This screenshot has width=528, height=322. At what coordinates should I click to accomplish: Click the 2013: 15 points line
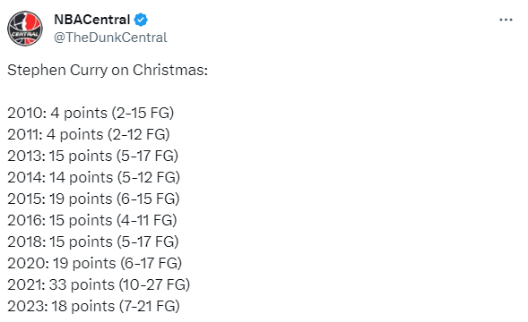pyautogui.click(x=92, y=157)
